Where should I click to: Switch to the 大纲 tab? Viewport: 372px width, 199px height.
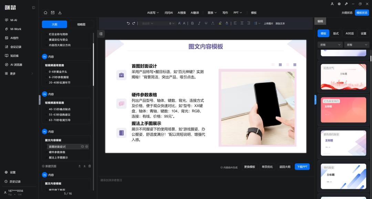click(54, 24)
